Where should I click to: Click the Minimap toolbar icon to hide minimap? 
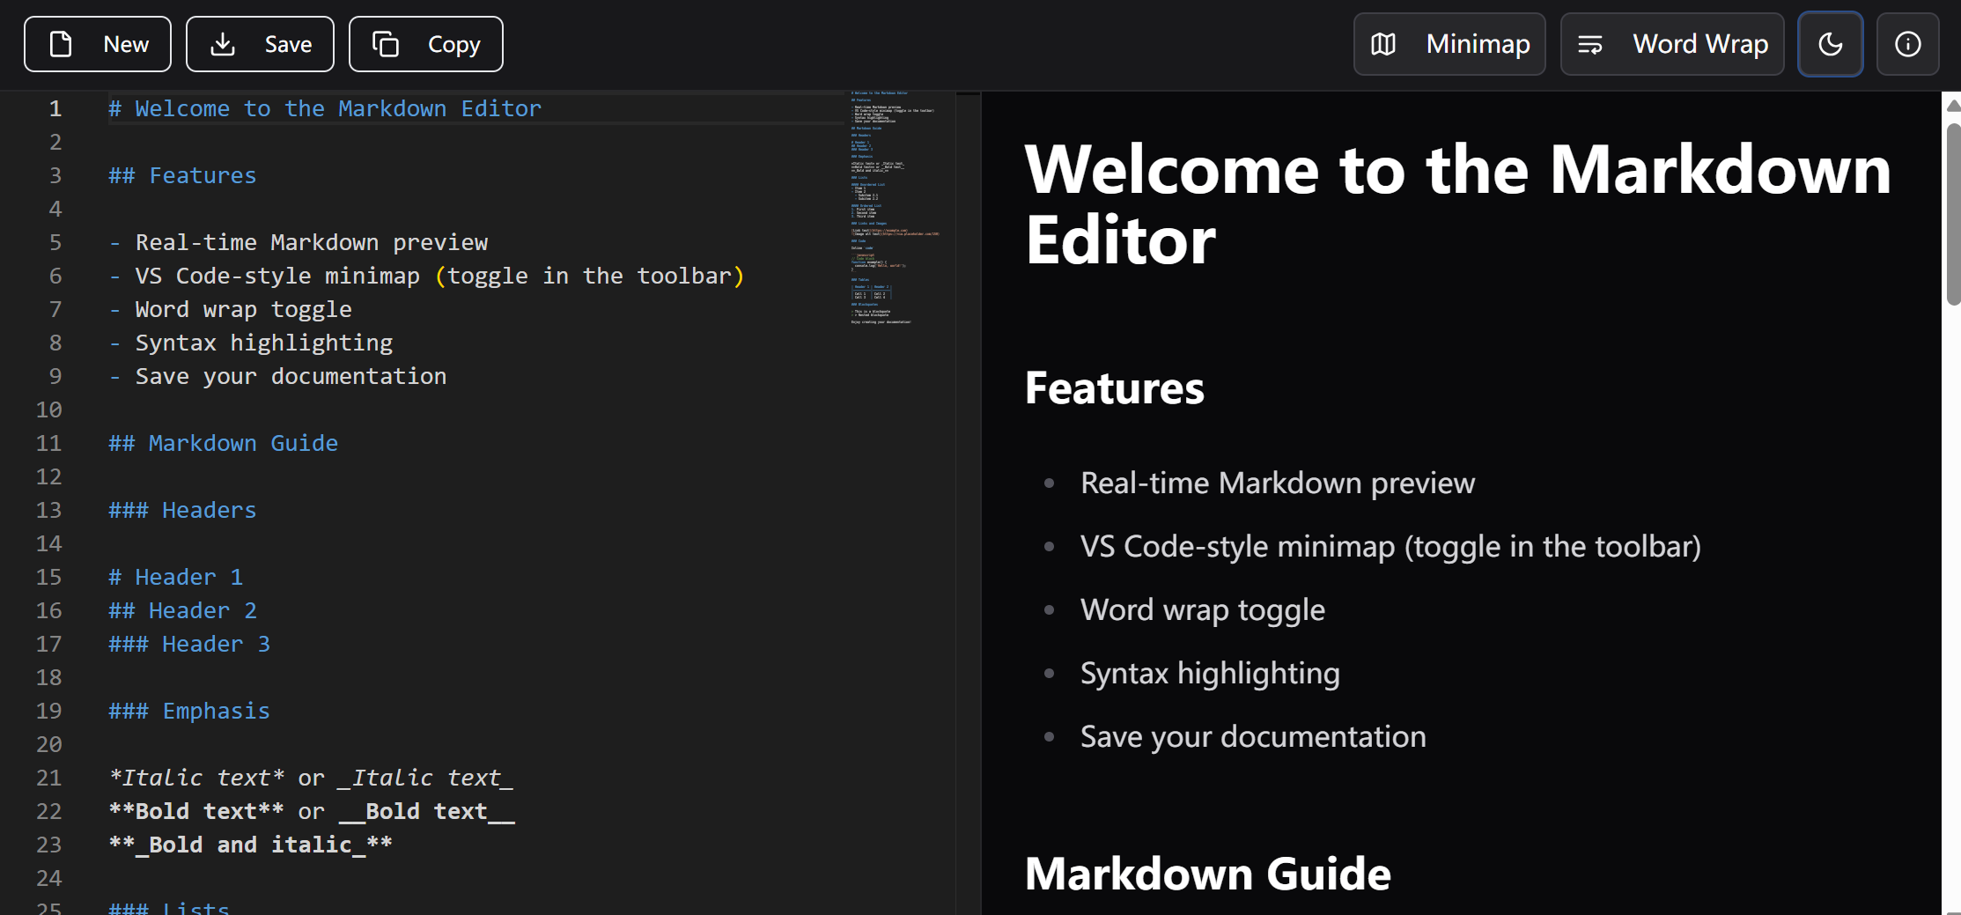pos(1449,43)
